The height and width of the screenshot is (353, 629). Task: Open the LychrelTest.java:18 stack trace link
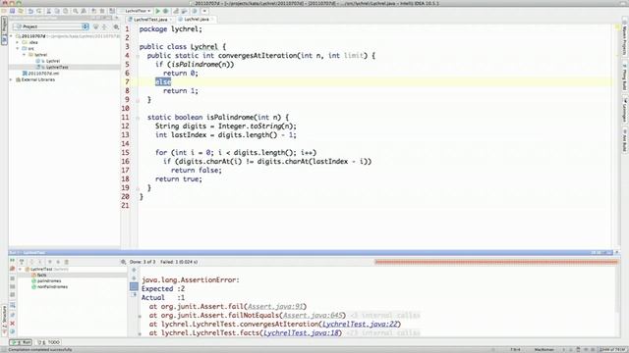301,333
